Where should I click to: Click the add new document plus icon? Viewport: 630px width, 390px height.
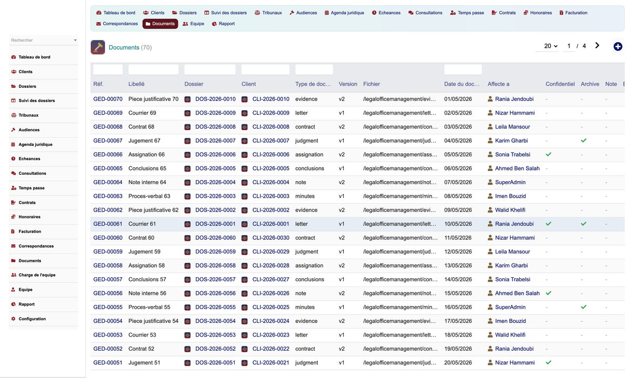click(x=618, y=47)
